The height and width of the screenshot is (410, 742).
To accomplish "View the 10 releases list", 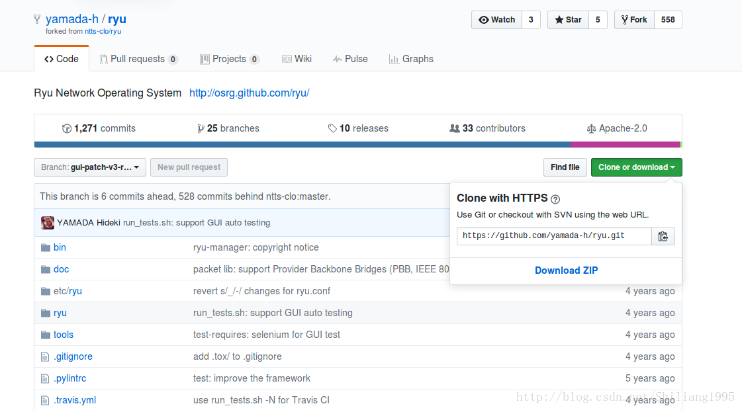I will [x=357, y=129].
